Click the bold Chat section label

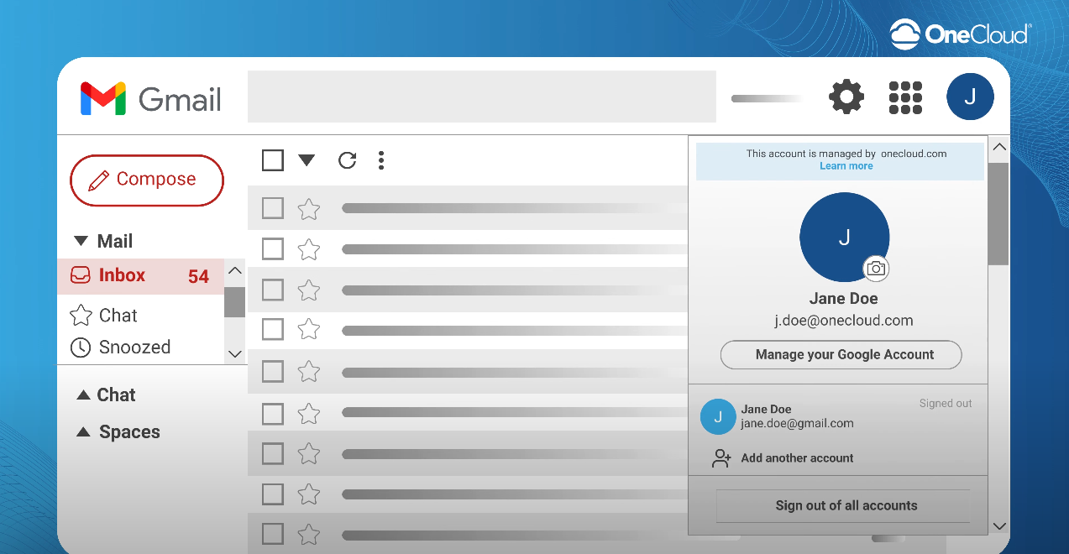point(116,395)
